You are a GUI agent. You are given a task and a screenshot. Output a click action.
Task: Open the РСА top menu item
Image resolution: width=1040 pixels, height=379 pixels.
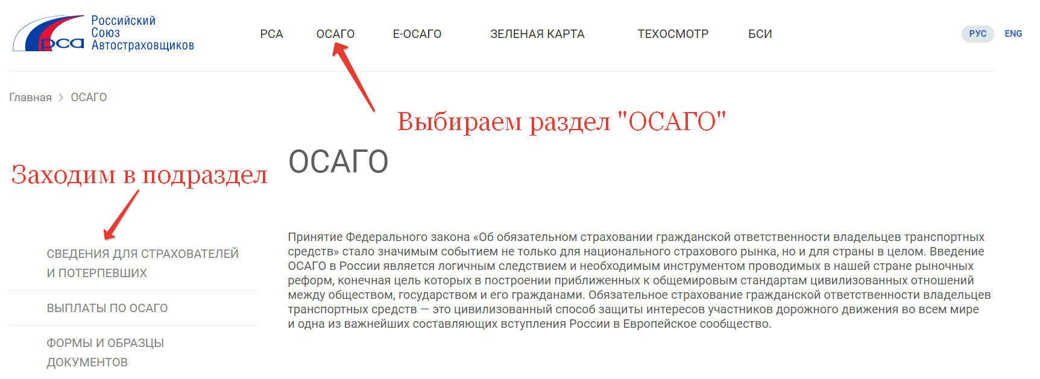(271, 34)
